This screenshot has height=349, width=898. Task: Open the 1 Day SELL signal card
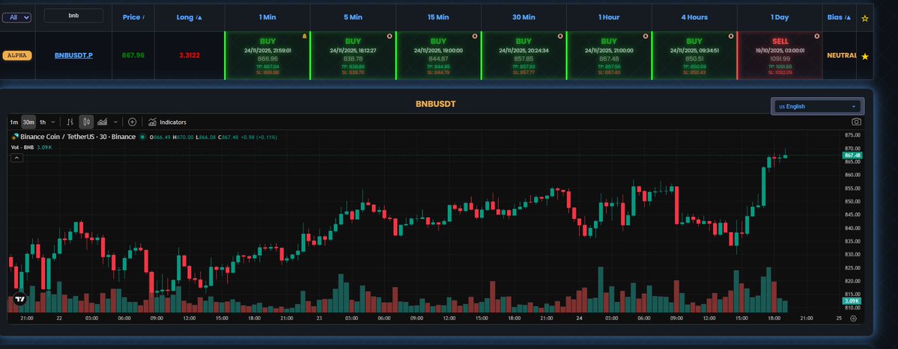[x=780, y=55]
